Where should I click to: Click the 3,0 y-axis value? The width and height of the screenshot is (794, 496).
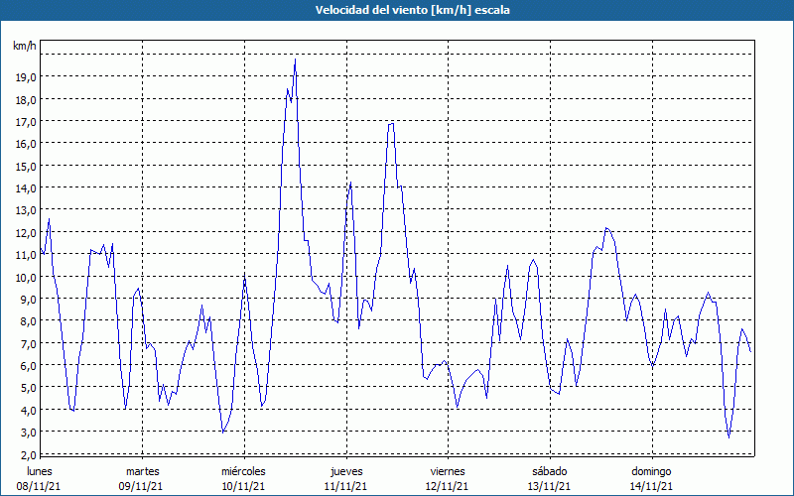[x=28, y=433]
